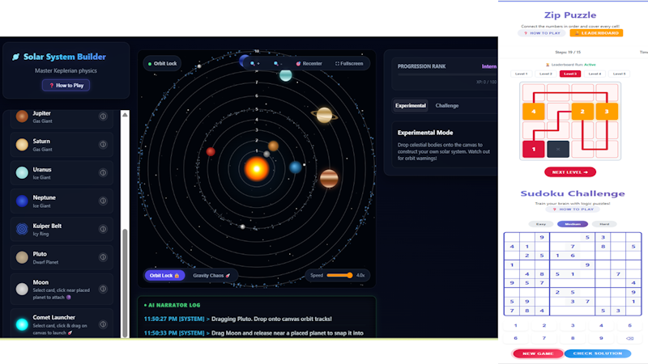Click Sudoku number pad key 1

[515, 326]
